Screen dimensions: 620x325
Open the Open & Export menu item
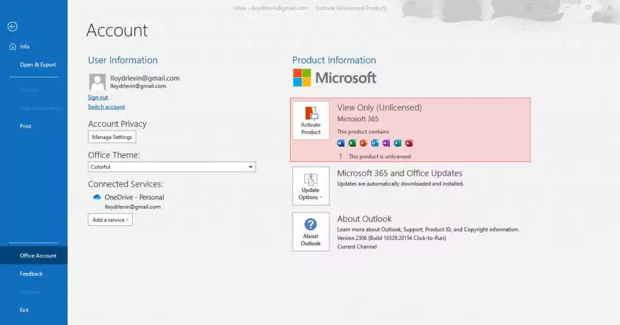click(x=38, y=65)
